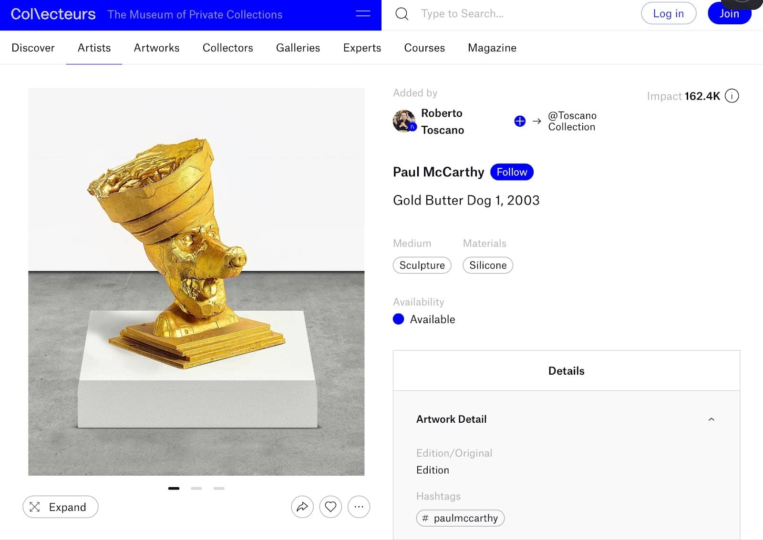Screen dimensions: 763x540
Task: Open the @Toscano Collection link
Action: [x=572, y=121]
